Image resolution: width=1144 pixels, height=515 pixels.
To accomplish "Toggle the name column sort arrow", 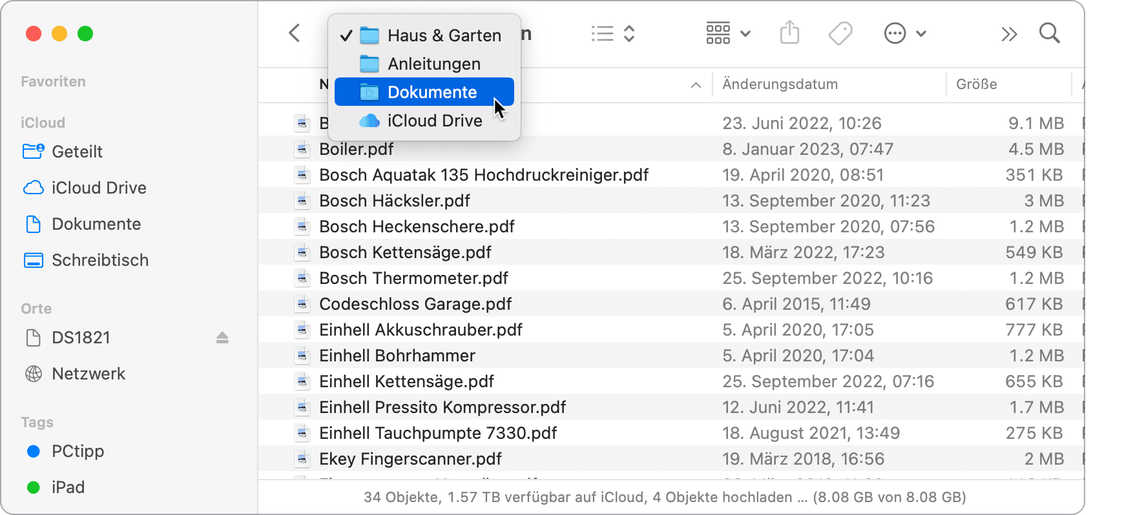I will [x=696, y=85].
